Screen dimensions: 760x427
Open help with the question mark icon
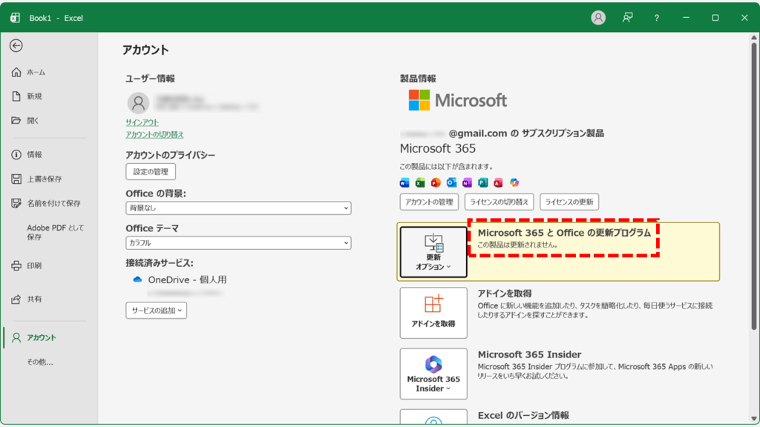pyautogui.click(x=656, y=18)
